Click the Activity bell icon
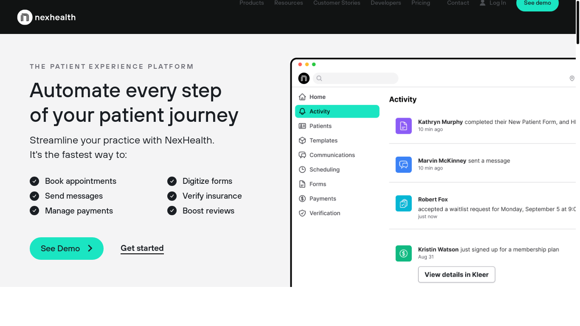This screenshot has width=580, height=326. coord(302,111)
